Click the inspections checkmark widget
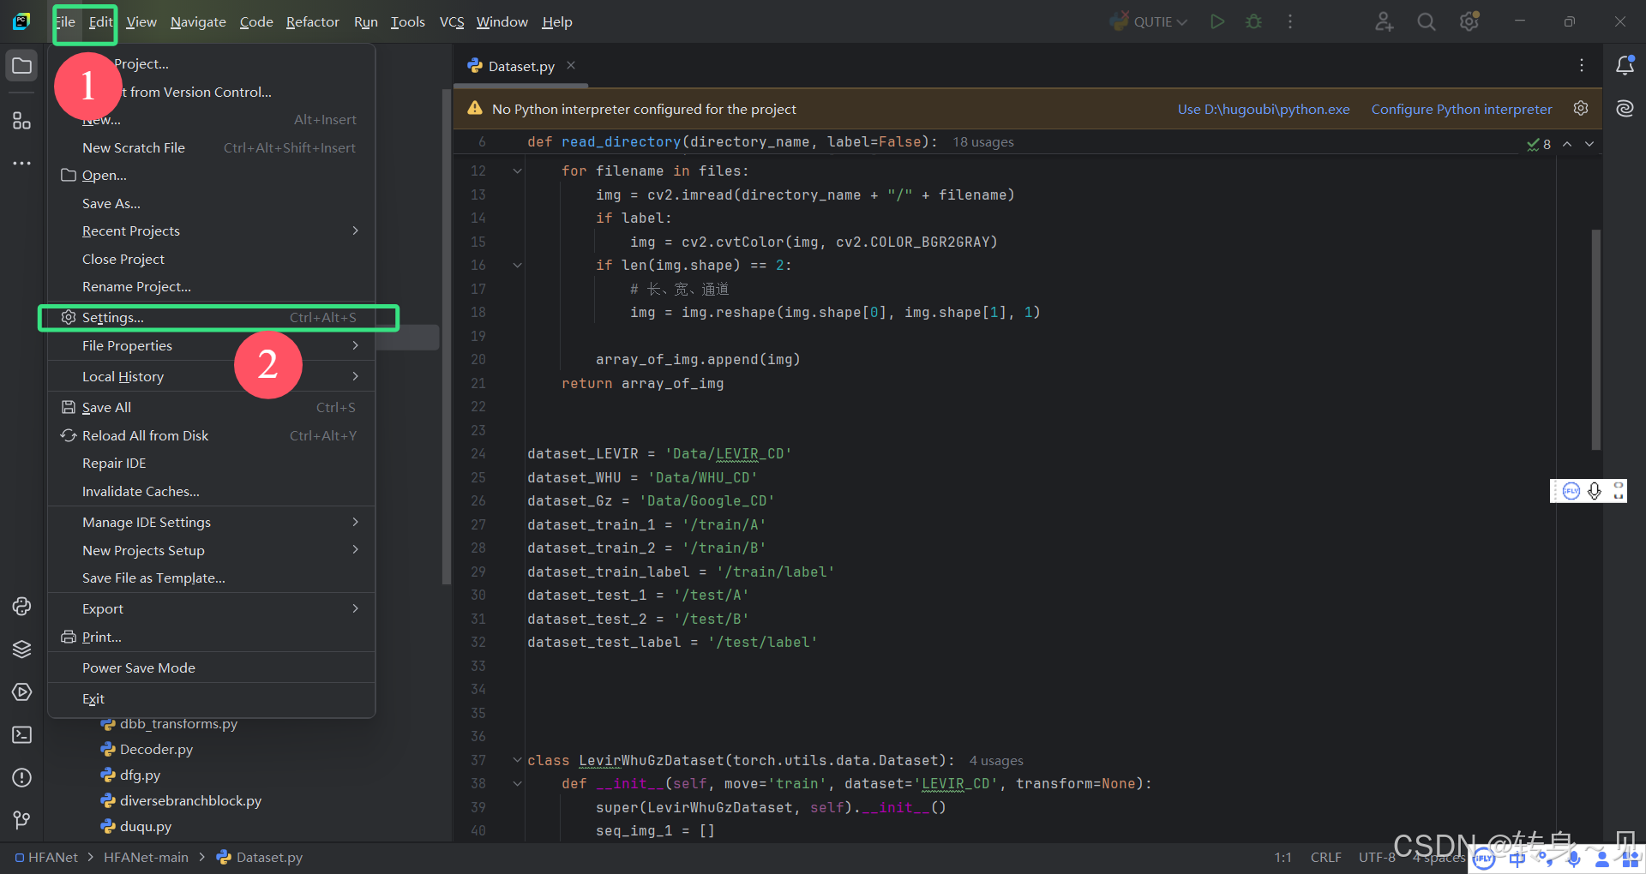 1539,144
